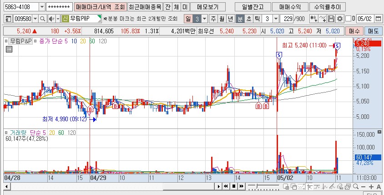
Task: Select the 잔 tab
Action: (167, 7)
